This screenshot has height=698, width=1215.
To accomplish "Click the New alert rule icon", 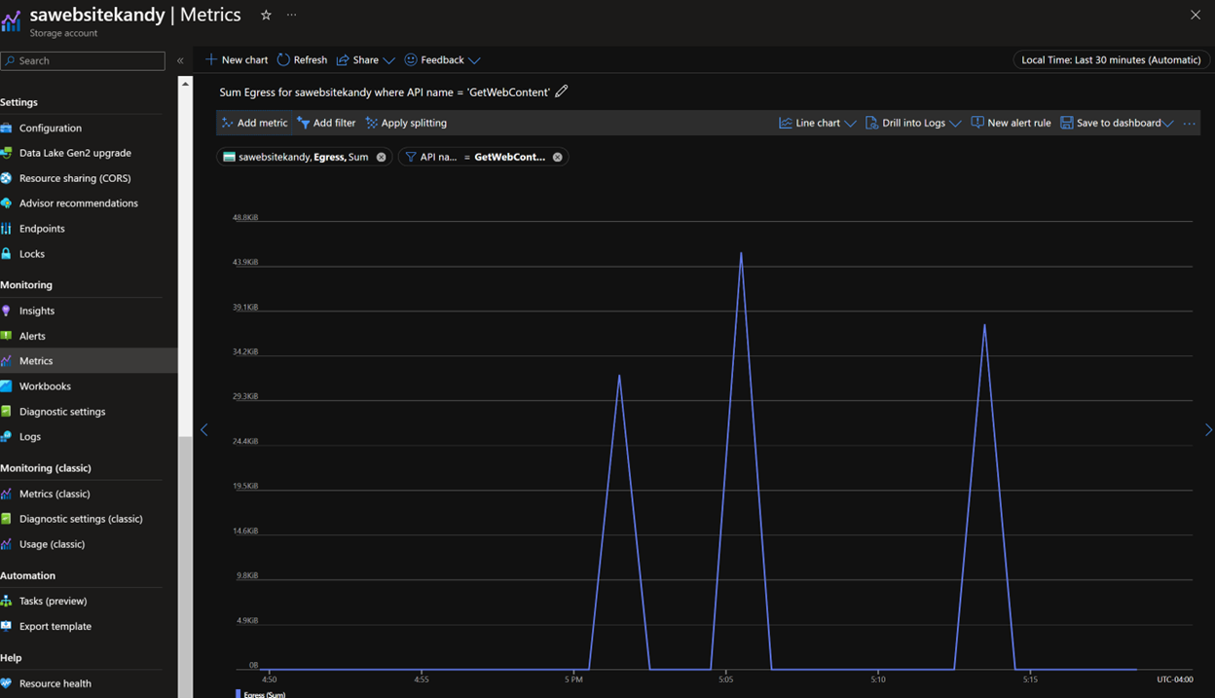I will click(977, 123).
